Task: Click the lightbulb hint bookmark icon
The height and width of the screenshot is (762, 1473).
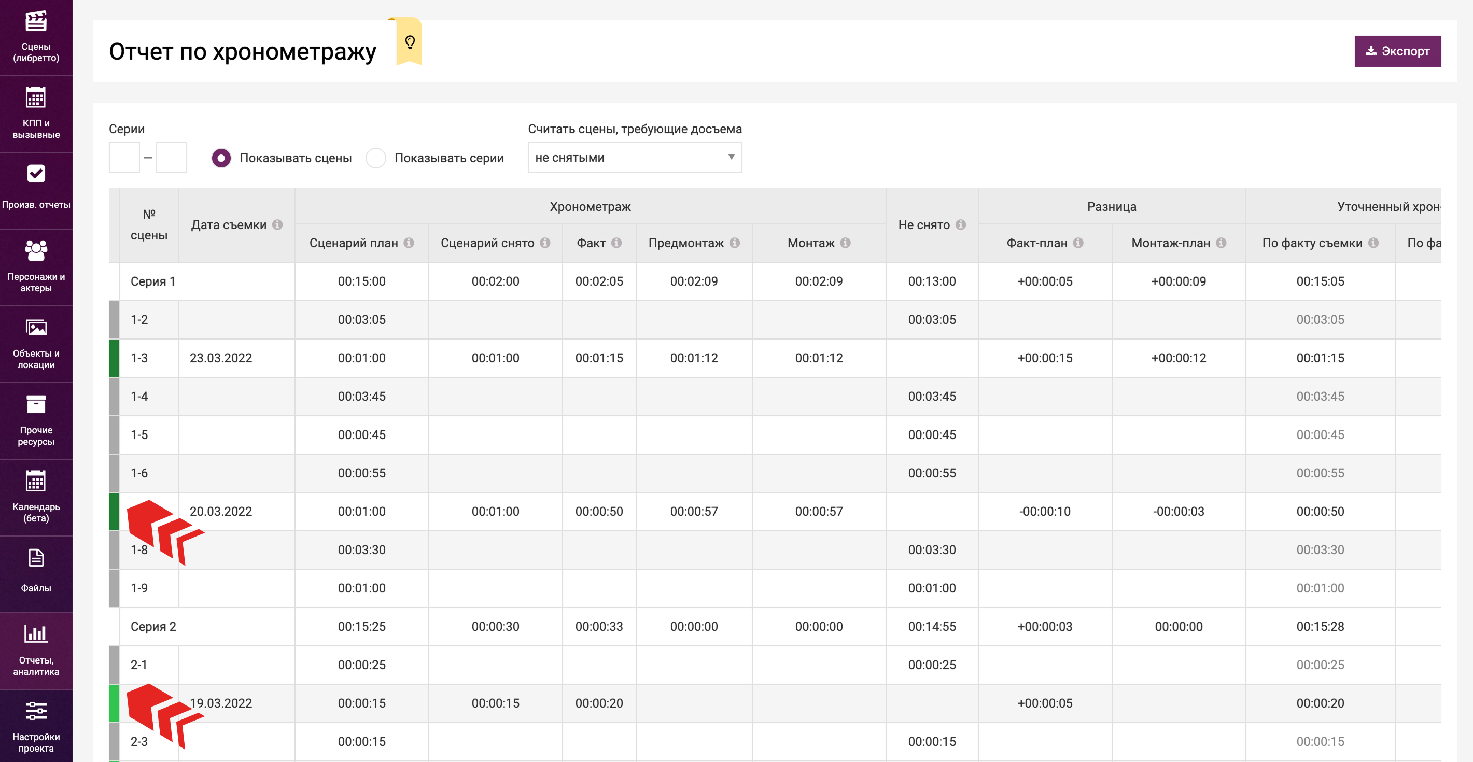Action: [x=410, y=42]
